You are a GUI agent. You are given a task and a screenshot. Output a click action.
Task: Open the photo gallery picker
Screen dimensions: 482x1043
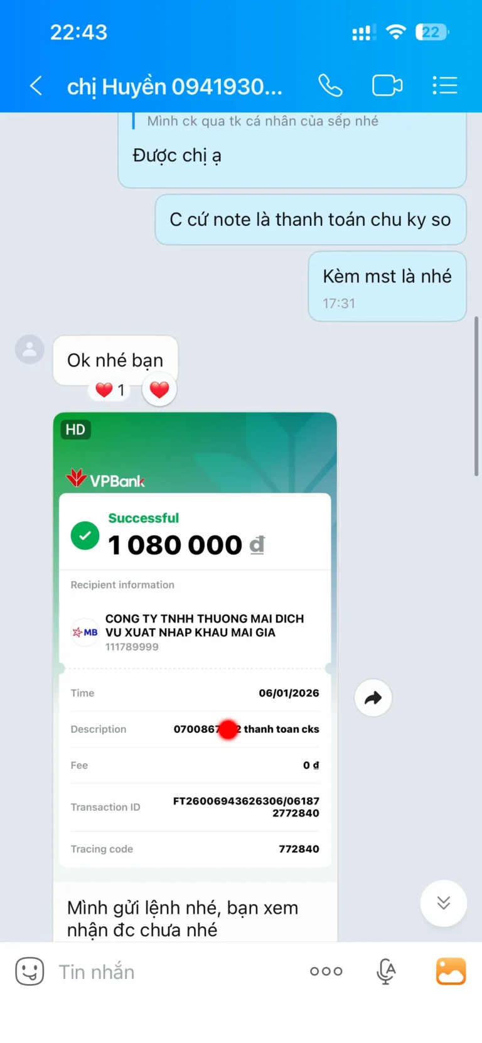click(451, 971)
